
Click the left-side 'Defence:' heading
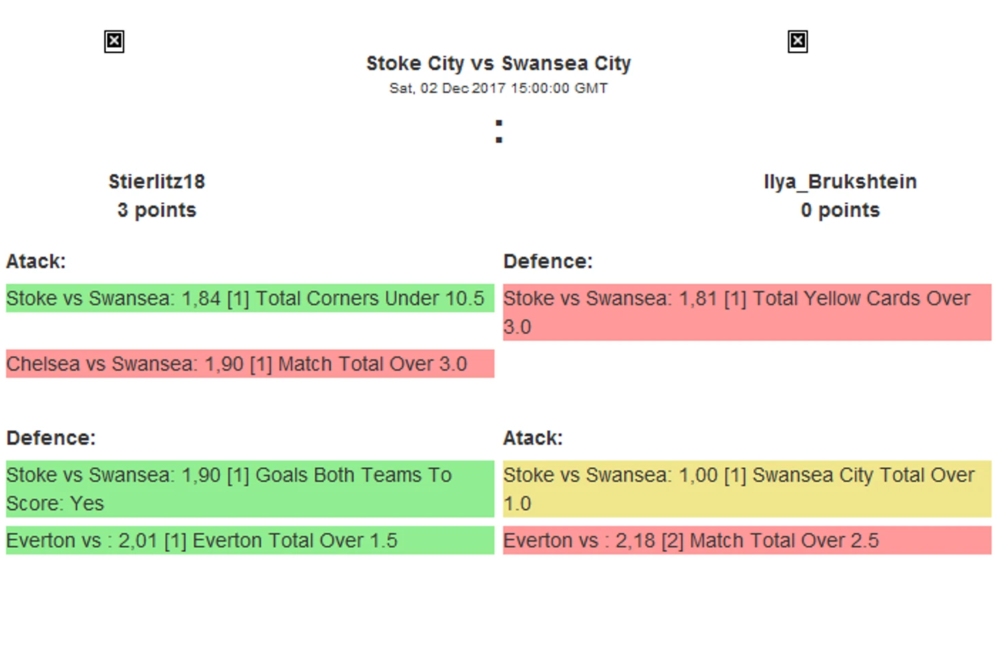pos(51,438)
